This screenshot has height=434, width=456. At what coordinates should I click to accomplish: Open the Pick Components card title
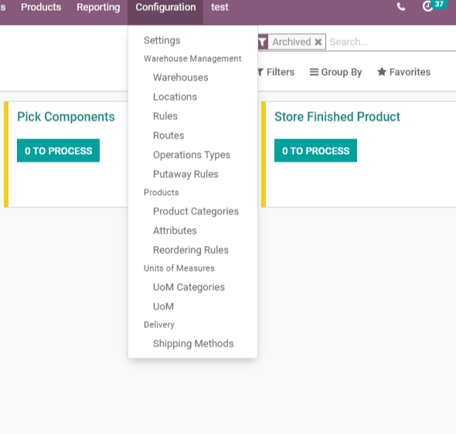click(66, 117)
